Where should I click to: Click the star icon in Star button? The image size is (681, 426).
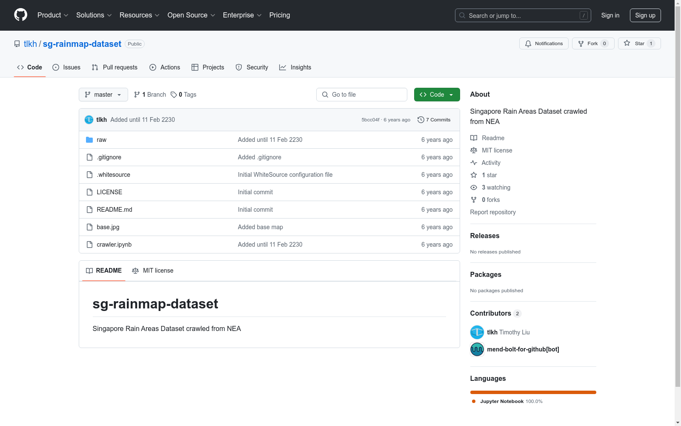pyautogui.click(x=627, y=43)
